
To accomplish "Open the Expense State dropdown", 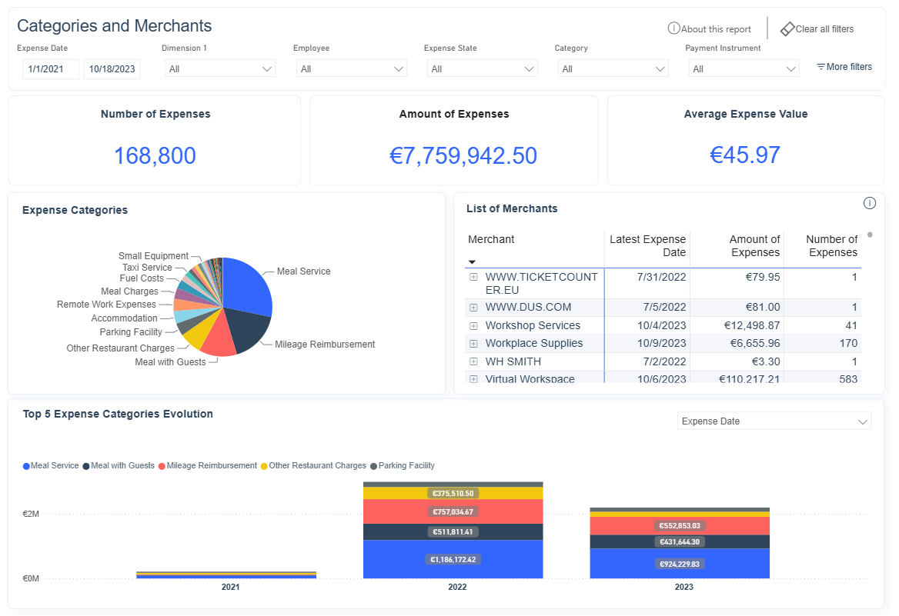I will [482, 68].
